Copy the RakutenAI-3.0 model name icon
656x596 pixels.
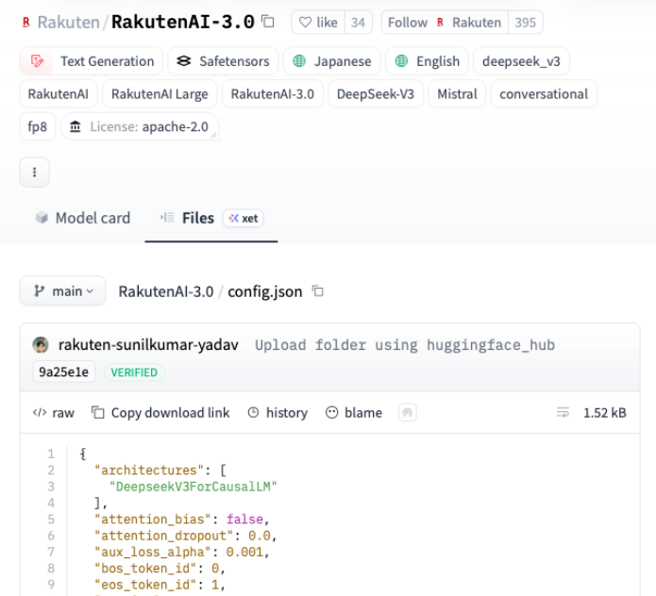click(268, 22)
